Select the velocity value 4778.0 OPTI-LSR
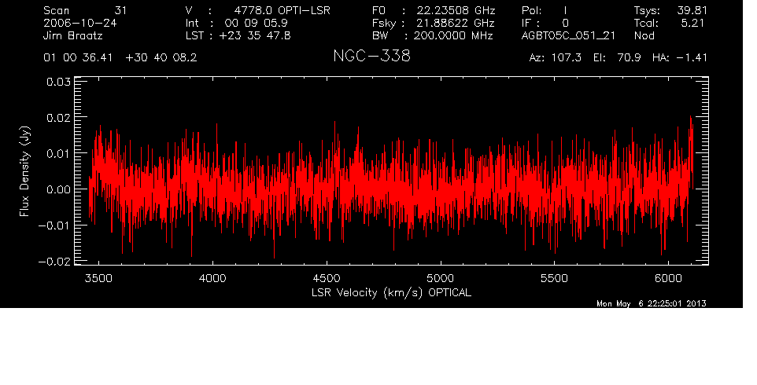757x385 pixels. tap(282, 10)
